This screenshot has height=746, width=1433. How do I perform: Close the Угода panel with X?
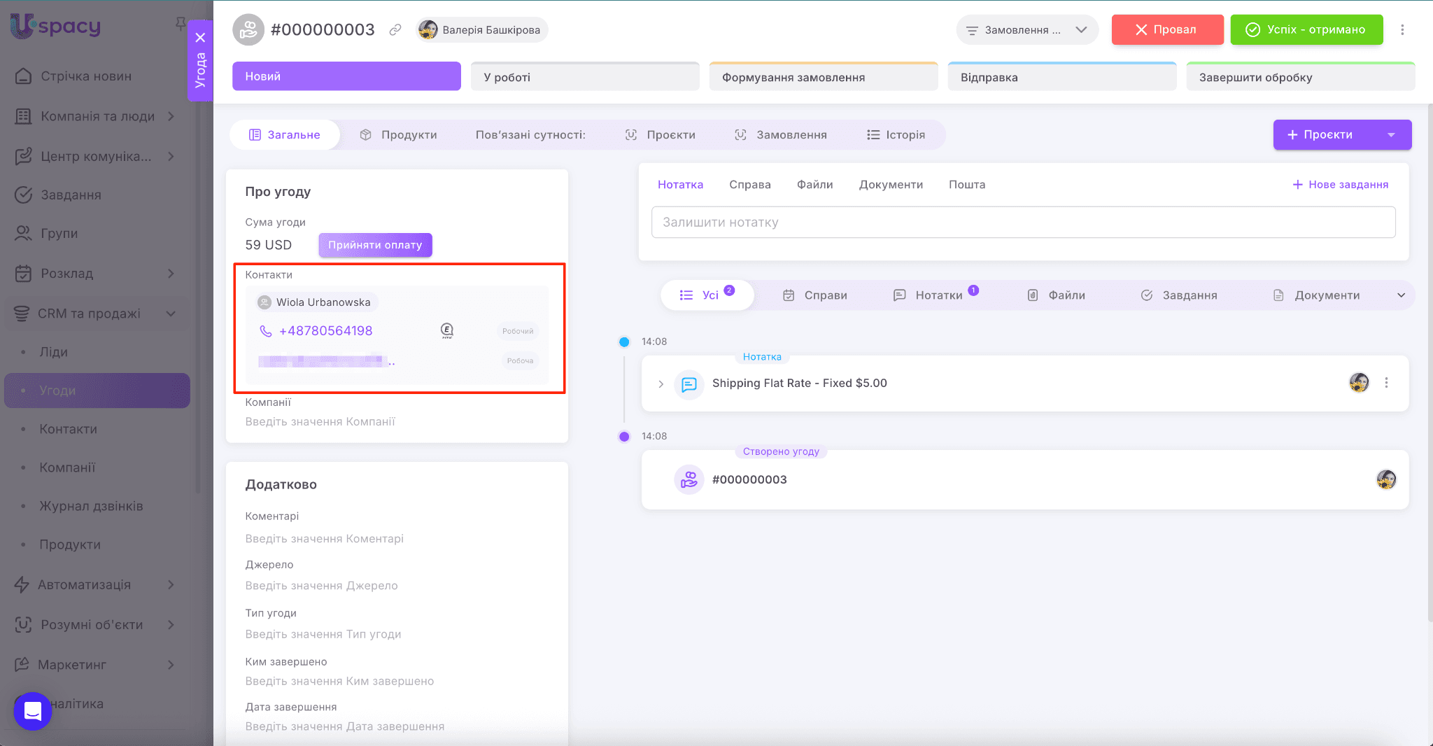pos(200,38)
